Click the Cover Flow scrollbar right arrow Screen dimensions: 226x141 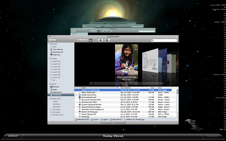(162, 83)
